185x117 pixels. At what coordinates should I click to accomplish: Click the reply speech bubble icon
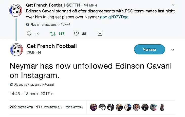(x=29, y=34)
